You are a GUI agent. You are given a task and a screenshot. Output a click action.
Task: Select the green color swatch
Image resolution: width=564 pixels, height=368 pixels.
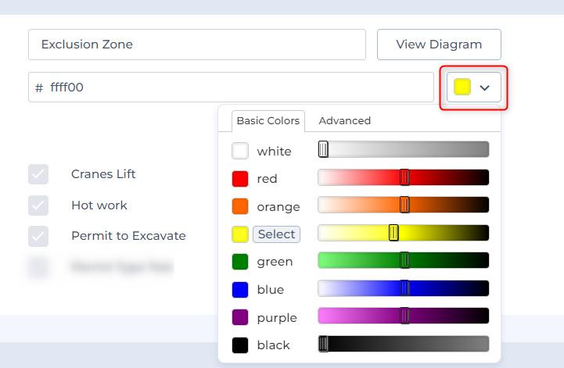[240, 262]
